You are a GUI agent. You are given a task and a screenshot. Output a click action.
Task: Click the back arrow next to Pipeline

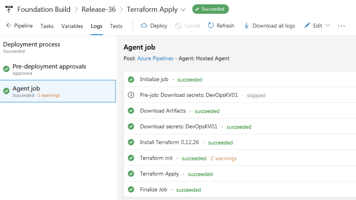pos(9,25)
